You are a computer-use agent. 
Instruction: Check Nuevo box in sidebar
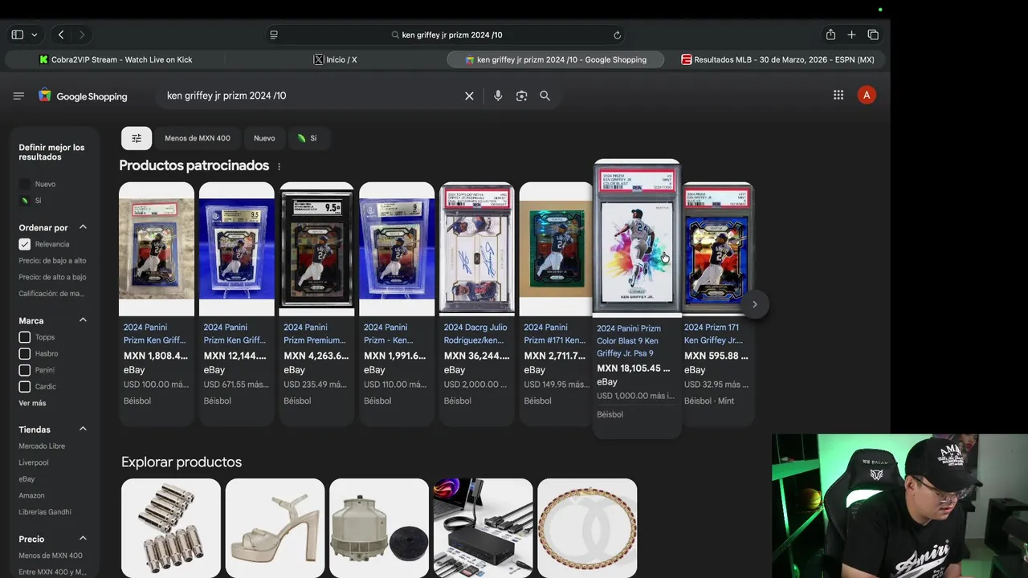click(25, 184)
